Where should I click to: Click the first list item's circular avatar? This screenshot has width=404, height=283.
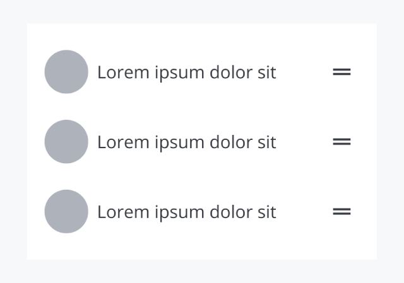click(66, 72)
